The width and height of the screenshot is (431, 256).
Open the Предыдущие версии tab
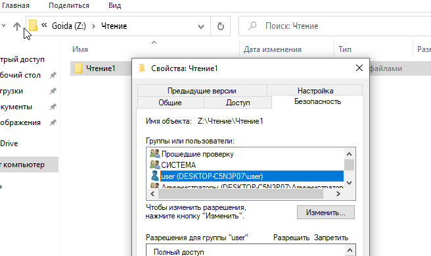coord(202,91)
